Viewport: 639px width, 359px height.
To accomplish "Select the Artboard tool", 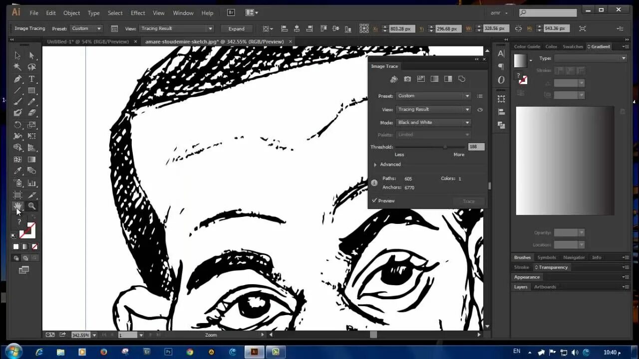I will click(x=17, y=195).
